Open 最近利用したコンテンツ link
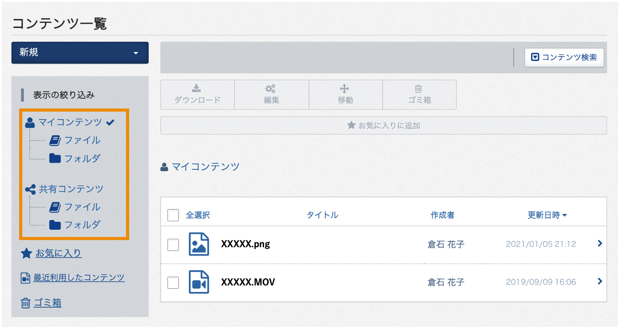The image size is (619, 329). (x=79, y=278)
